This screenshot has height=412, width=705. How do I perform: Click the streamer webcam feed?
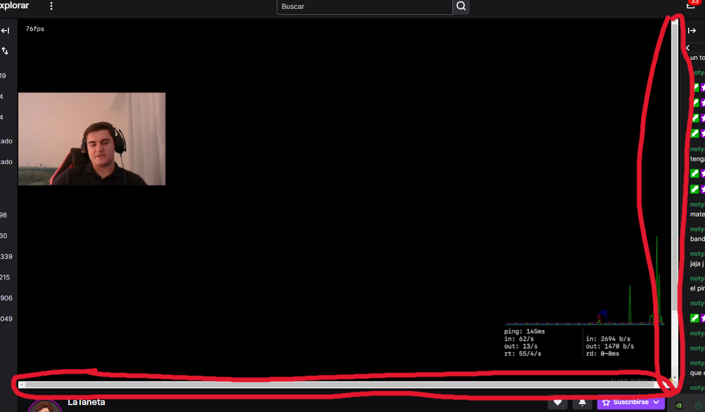[x=92, y=139]
